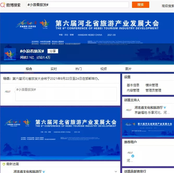Open 高级搜索 advanced search link
The width and height of the screenshot is (174, 173).
tap(168, 6)
